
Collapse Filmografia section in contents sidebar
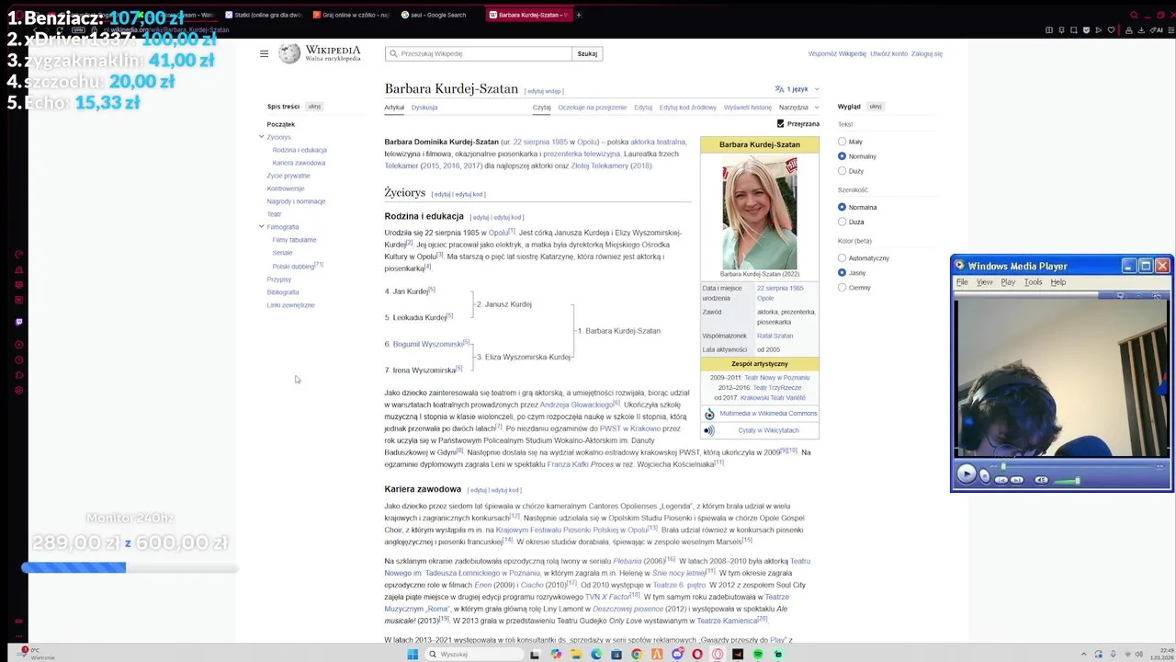(x=261, y=226)
